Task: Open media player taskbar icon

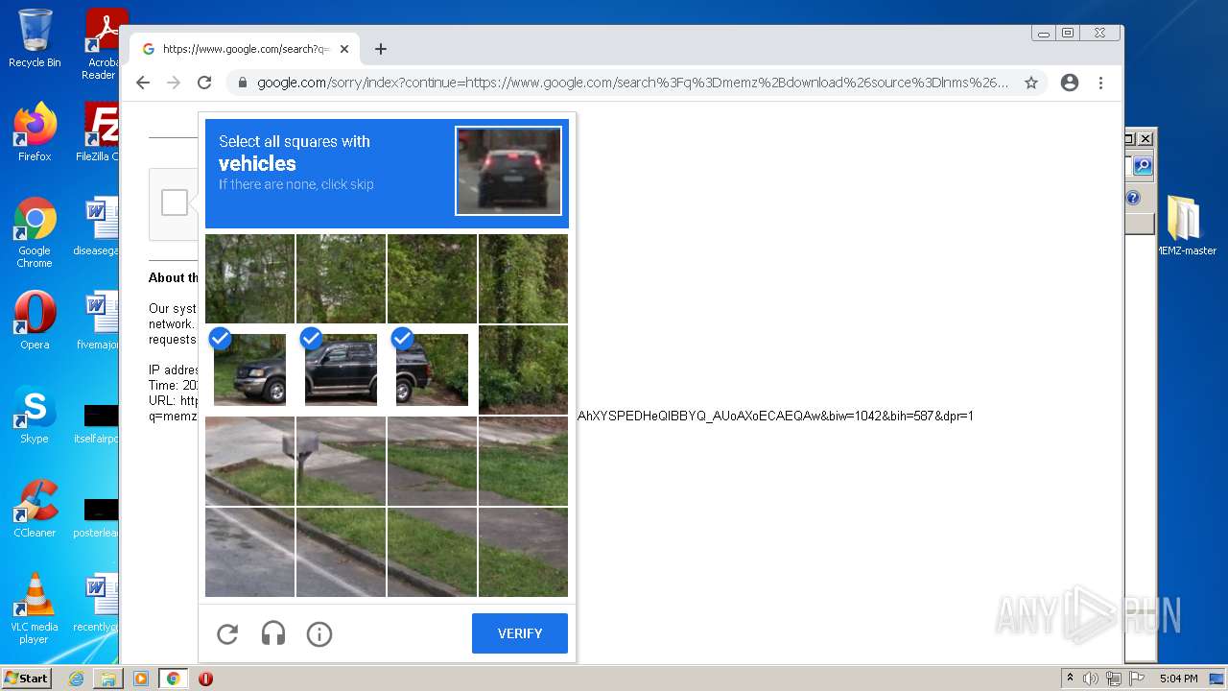Action: 141,679
